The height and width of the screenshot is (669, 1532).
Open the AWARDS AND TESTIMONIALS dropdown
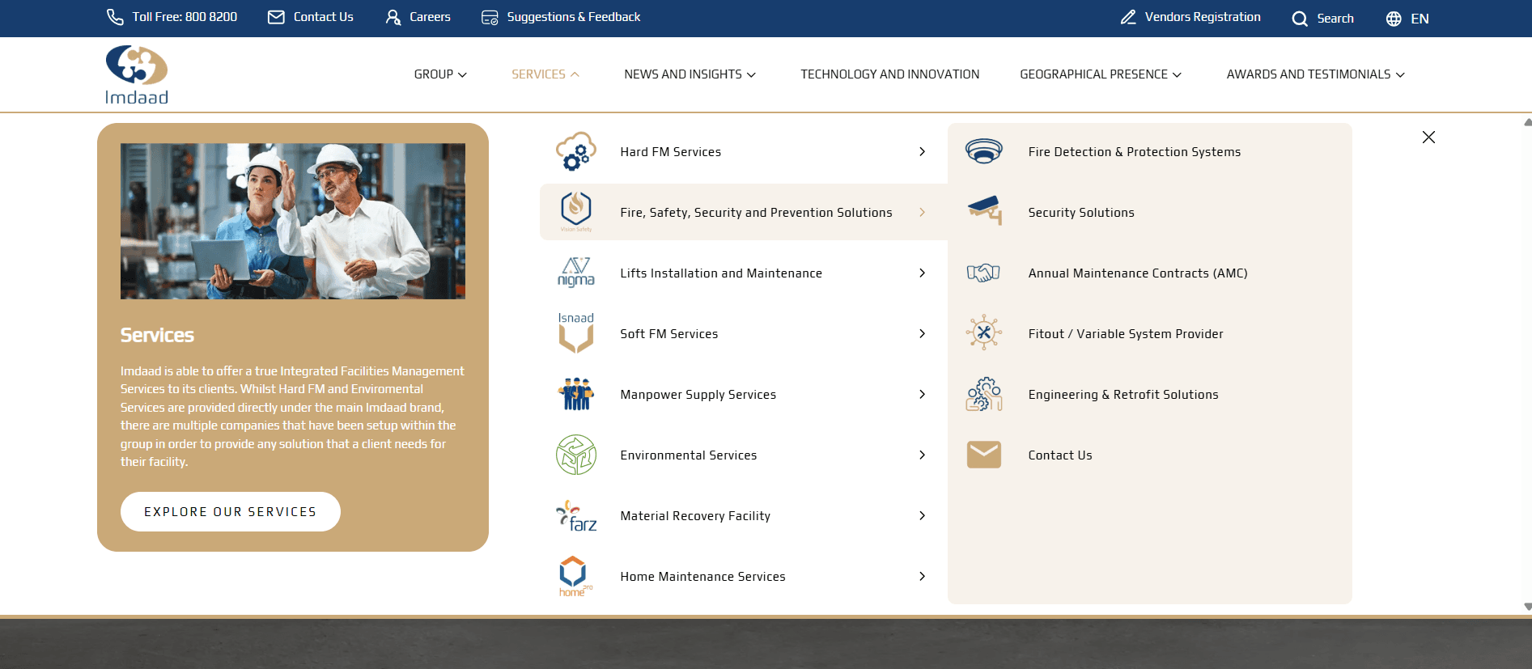point(1315,74)
